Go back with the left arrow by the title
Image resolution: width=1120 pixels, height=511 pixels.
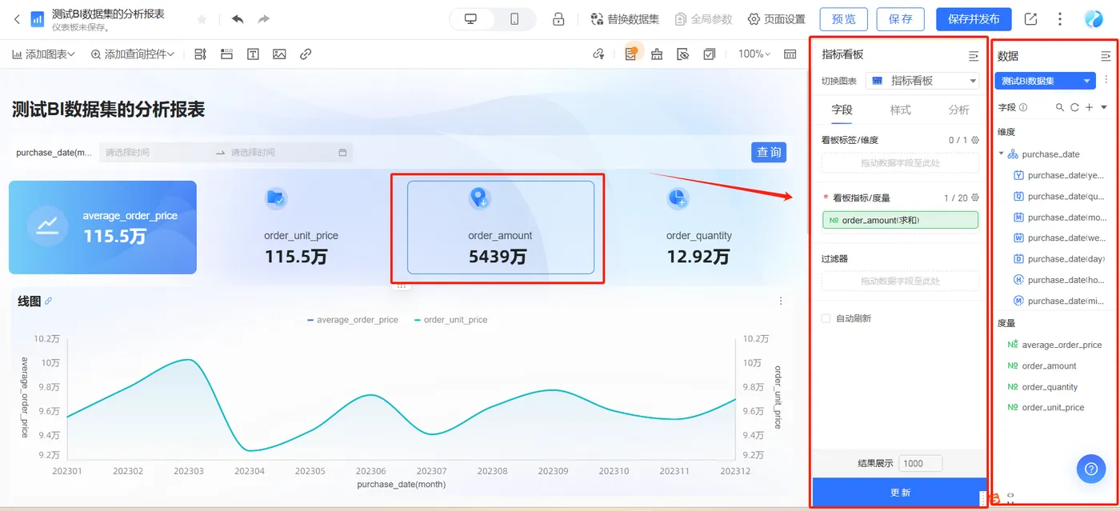point(17,19)
